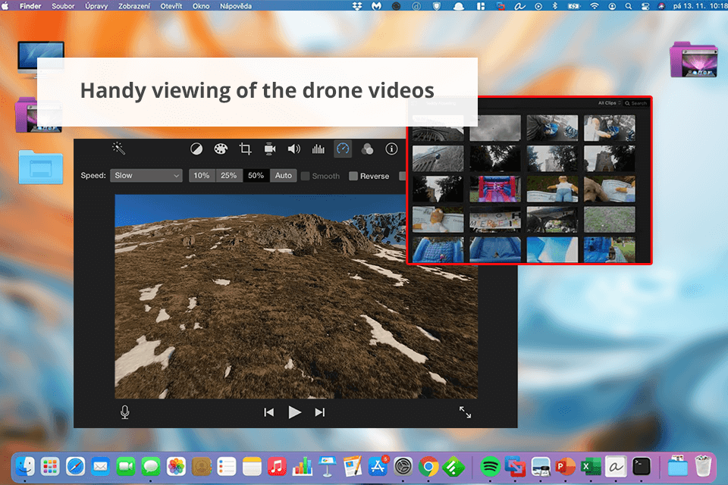
Task: Open the color correction palette tool
Action: (x=221, y=149)
